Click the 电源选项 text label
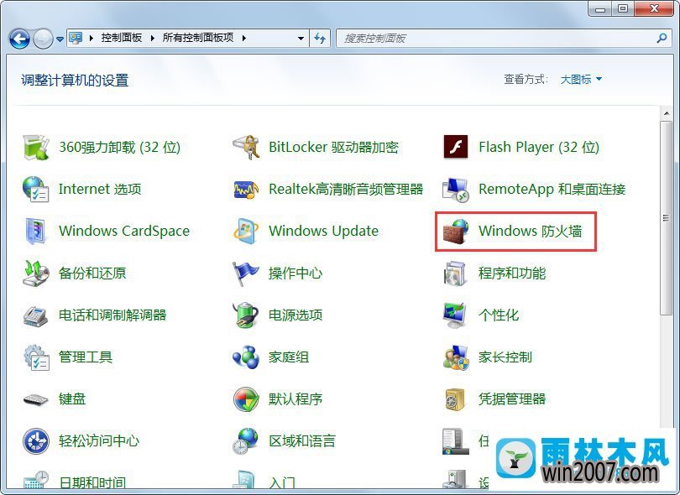680x495 pixels. pyautogui.click(x=296, y=315)
